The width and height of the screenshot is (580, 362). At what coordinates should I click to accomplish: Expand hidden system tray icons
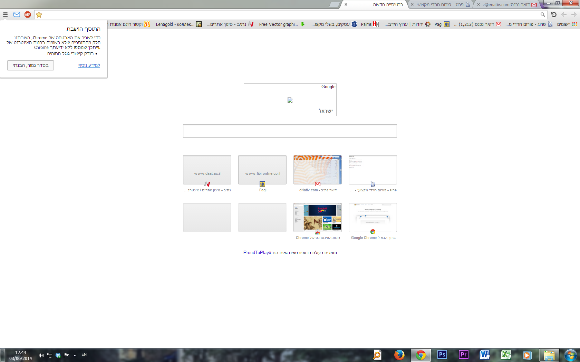click(75, 355)
